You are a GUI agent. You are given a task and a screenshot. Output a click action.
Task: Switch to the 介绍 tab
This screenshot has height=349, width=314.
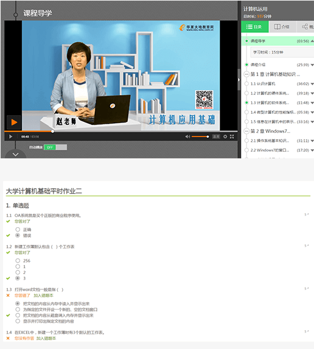pos(282,27)
